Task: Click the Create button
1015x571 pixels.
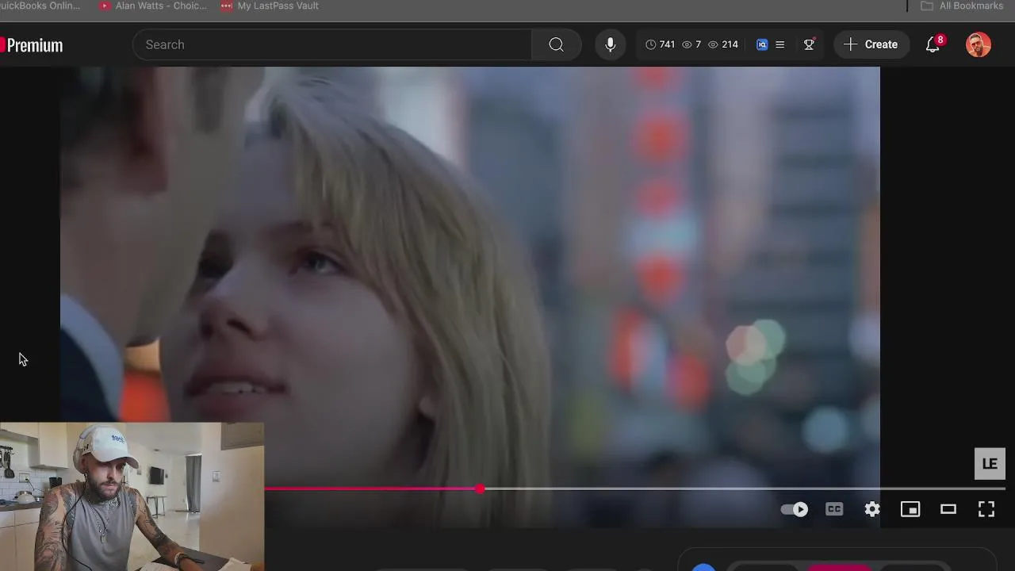Action: [871, 44]
